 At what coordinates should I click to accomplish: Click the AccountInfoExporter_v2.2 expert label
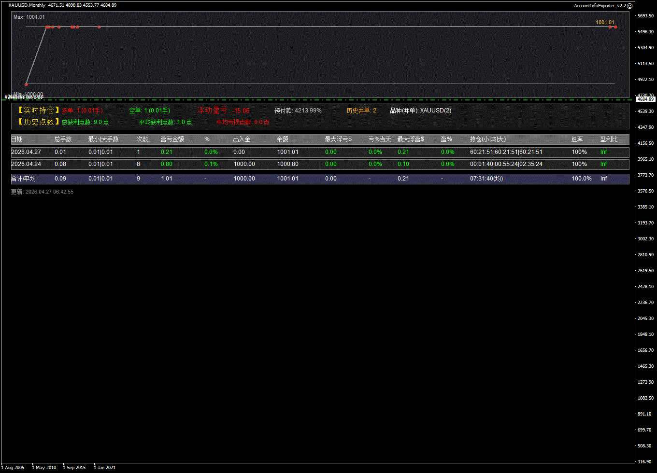point(600,5)
